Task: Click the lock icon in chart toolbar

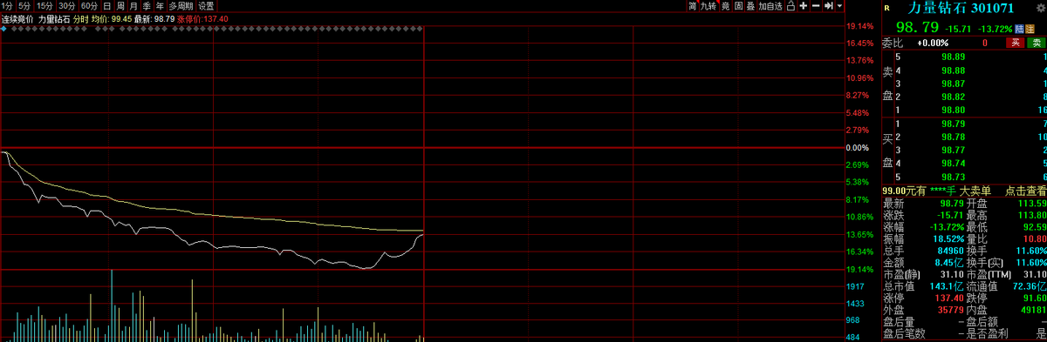Action: point(790,5)
